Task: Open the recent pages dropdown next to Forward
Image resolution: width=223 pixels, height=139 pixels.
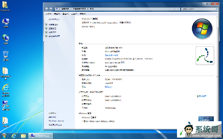Action: pyautogui.click(x=54, y=9)
